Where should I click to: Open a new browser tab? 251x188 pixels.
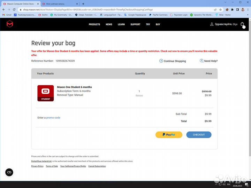83,3
